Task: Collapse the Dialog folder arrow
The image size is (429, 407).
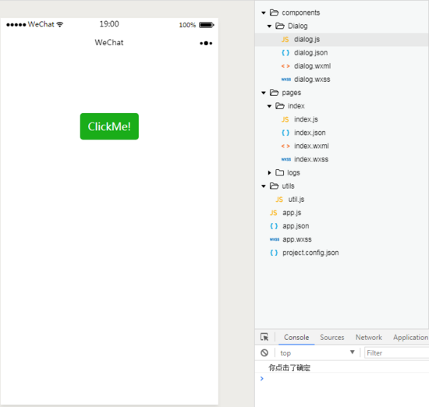Action: click(270, 27)
